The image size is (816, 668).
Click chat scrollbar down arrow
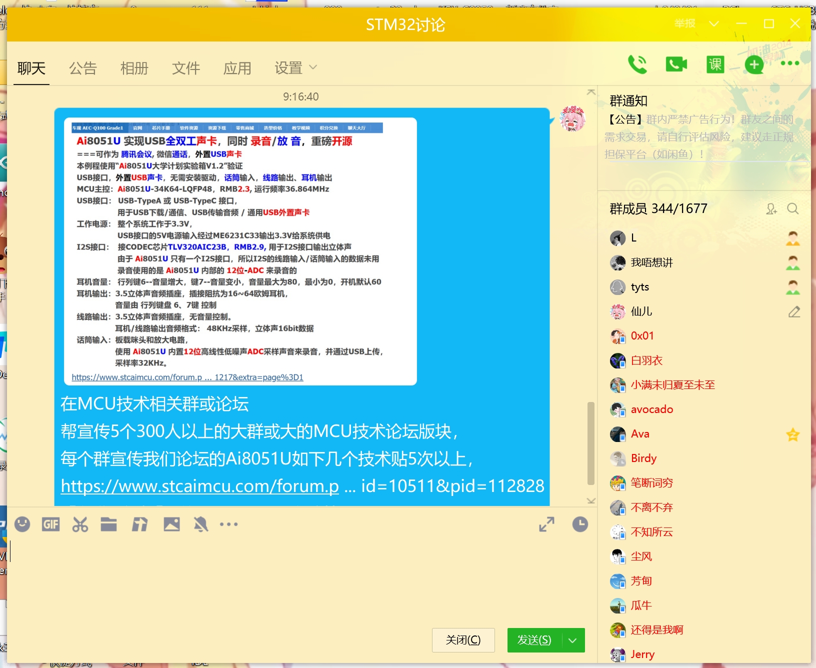pos(591,500)
